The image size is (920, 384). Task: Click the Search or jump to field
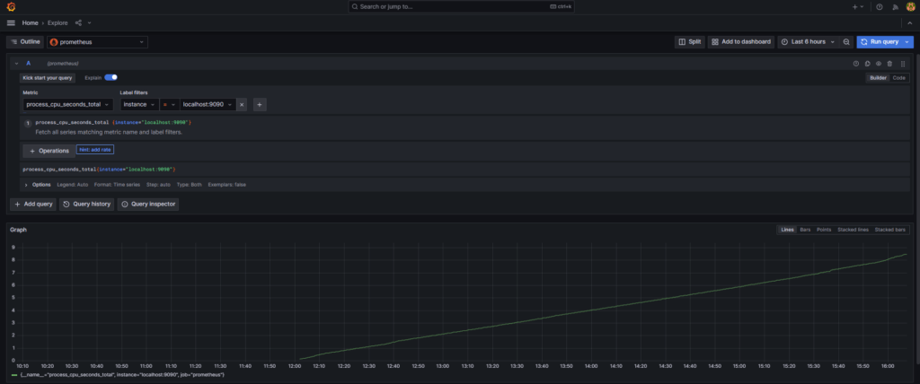[461, 6]
